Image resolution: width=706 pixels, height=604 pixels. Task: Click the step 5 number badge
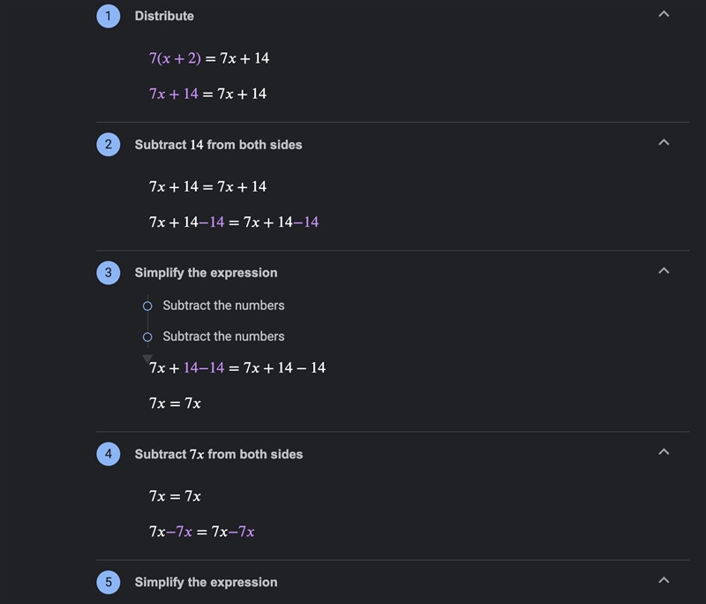(108, 583)
